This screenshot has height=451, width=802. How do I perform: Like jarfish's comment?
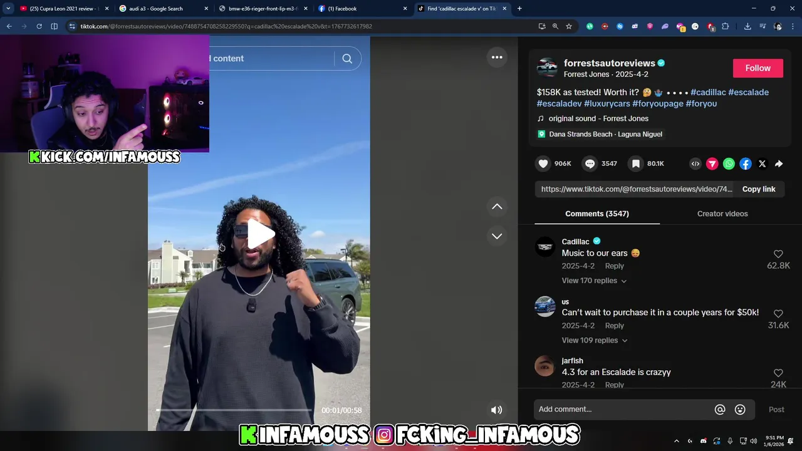tap(778, 373)
